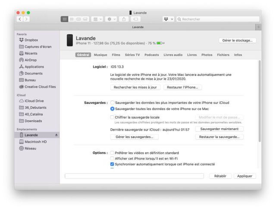Switch to the Fichiers tab
The height and width of the screenshot is (209, 276).
tap(223, 55)
